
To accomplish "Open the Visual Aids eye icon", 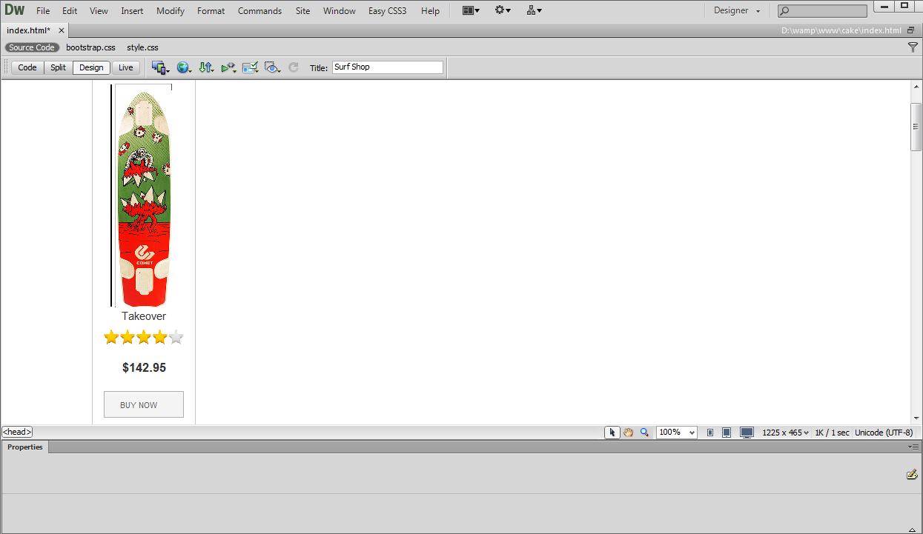I will tap(273, 67).
